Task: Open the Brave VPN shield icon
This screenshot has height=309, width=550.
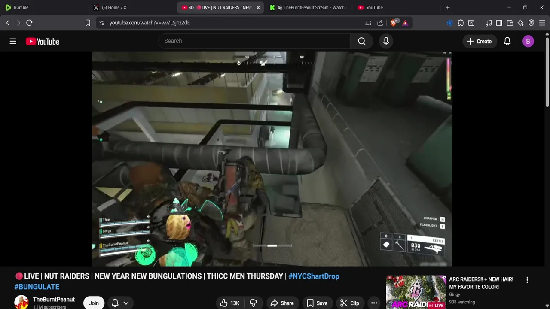Action: (x=532, y=23)
